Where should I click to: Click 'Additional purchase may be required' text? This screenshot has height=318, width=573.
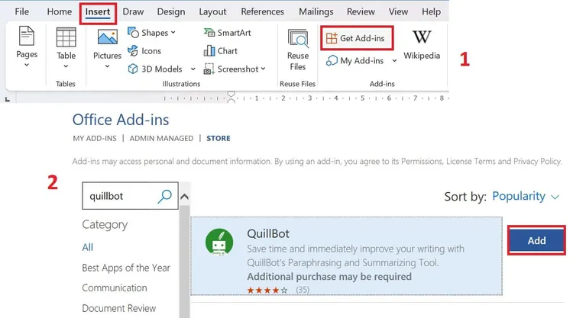tap(329, 276)
